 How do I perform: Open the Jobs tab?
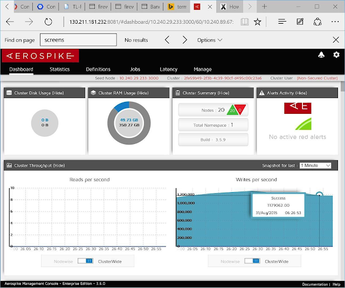pyautogui.click(x=135, y=70)
